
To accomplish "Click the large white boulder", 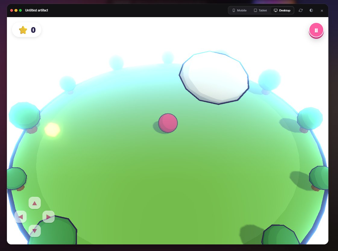I will coord(214,78).
